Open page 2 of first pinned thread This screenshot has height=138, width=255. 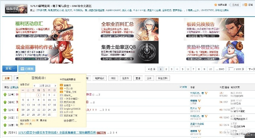pyautogui.click(x=99, y=95)
